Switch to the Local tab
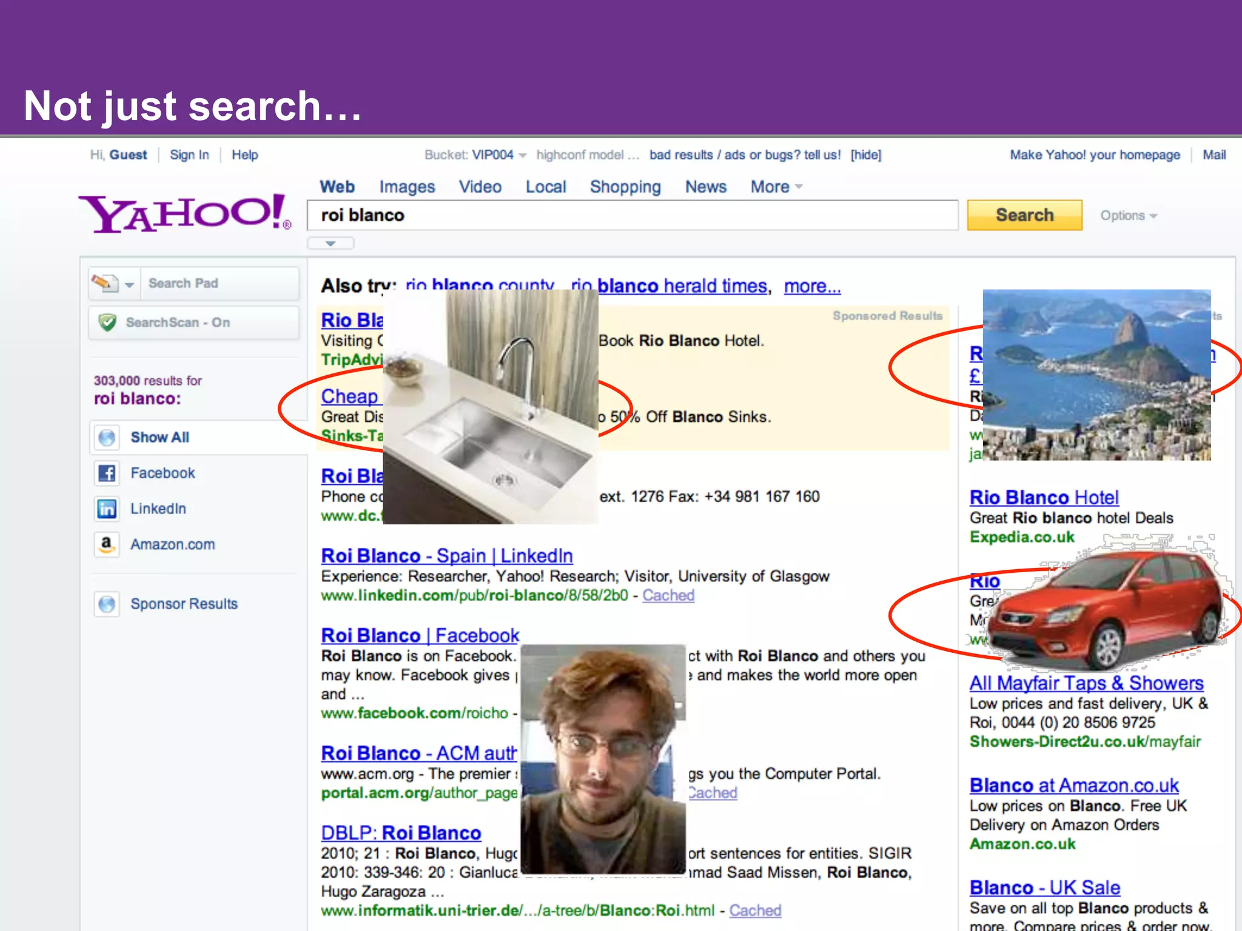 pos(546,187)
